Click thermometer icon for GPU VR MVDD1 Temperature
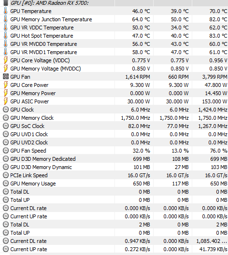228x255 pixels. click(x=5, y=52)
